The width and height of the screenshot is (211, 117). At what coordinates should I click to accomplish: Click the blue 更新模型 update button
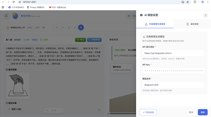tap(94, 40)
